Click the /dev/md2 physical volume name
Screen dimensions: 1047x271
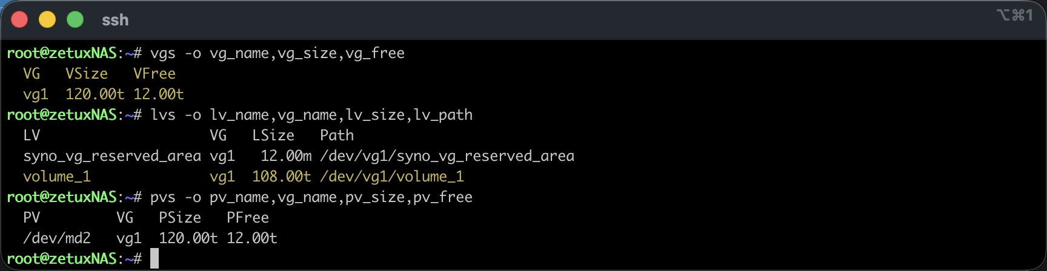pyautogui.click(x=57, y=238)
